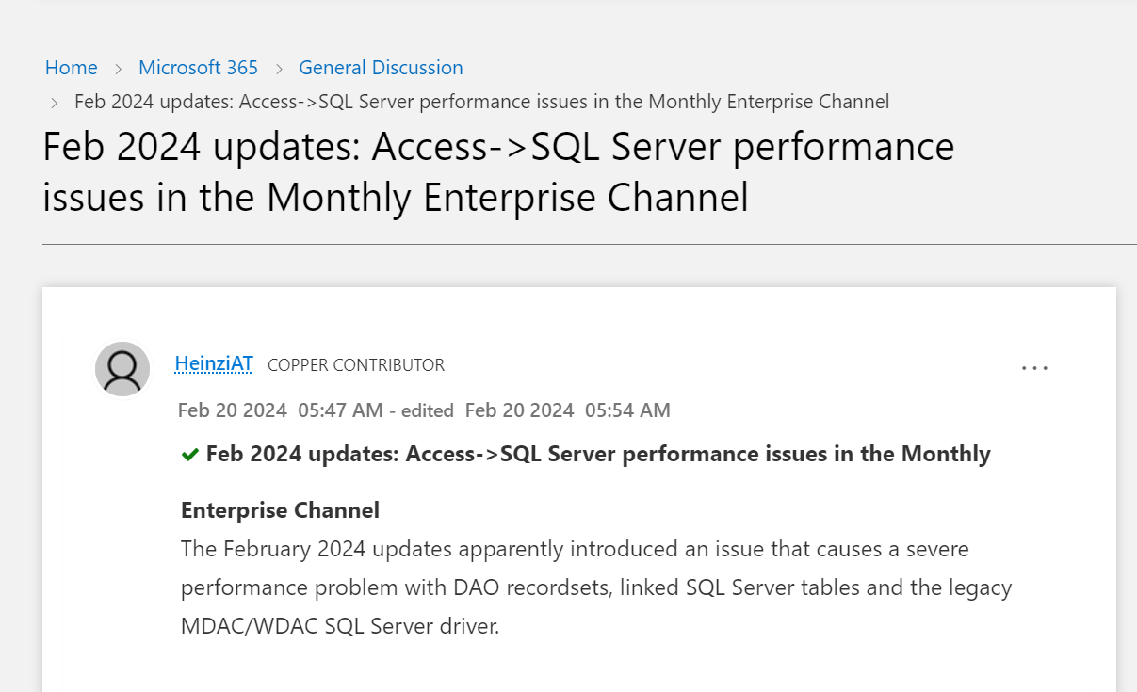Open HeinziAT's profile picture avatar
Viewport: 1137px width, 692px height.
click(x=122, y=369)
